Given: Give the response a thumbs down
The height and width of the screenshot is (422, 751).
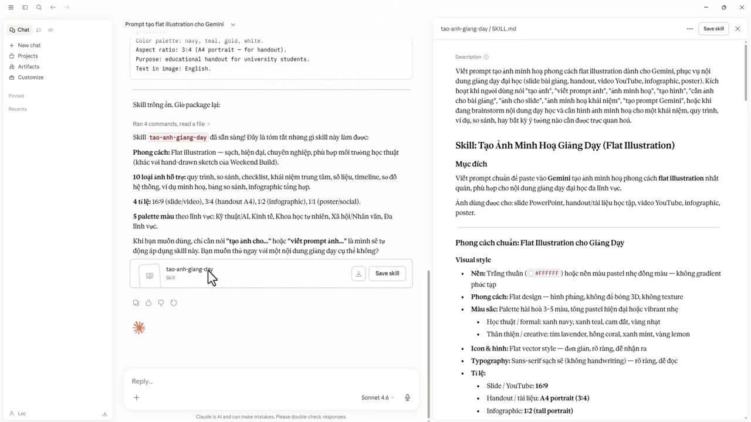Looking at the screenshot, I should 161,303.
